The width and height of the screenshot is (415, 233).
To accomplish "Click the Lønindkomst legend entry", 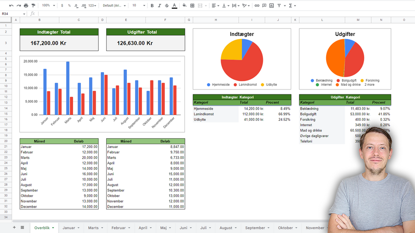I will click(x=245, y=85).
